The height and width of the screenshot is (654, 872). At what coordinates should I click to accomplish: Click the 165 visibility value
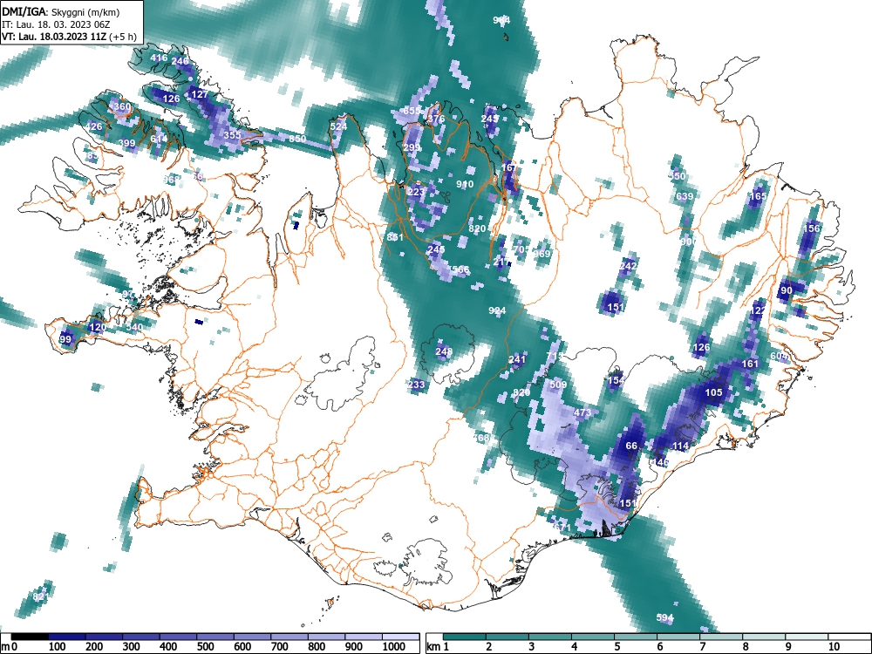tap(759, 196)
